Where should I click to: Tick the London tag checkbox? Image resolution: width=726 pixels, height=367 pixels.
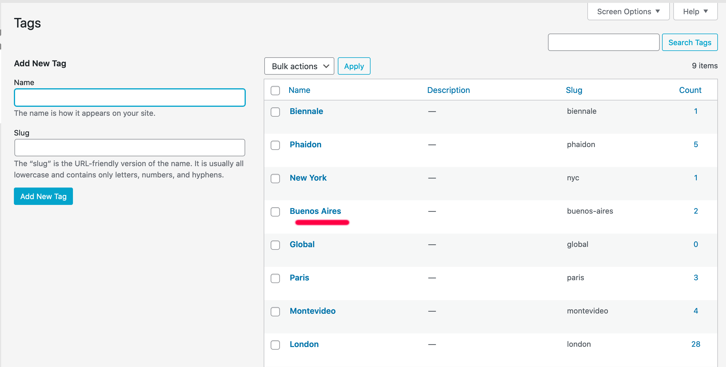coord(275,345)
